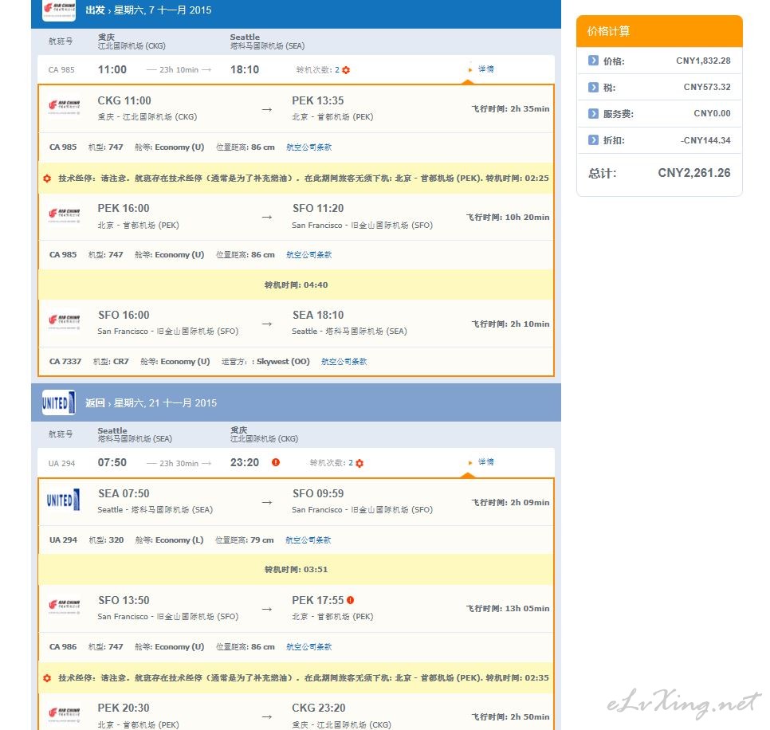Expand the 折扣 discount row arrow

tap(593, 140)
